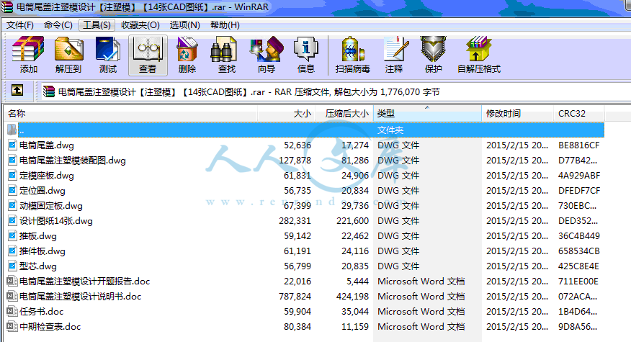Click the up-one-level arrow button
The image size is (631, 342).
(17, 90)
